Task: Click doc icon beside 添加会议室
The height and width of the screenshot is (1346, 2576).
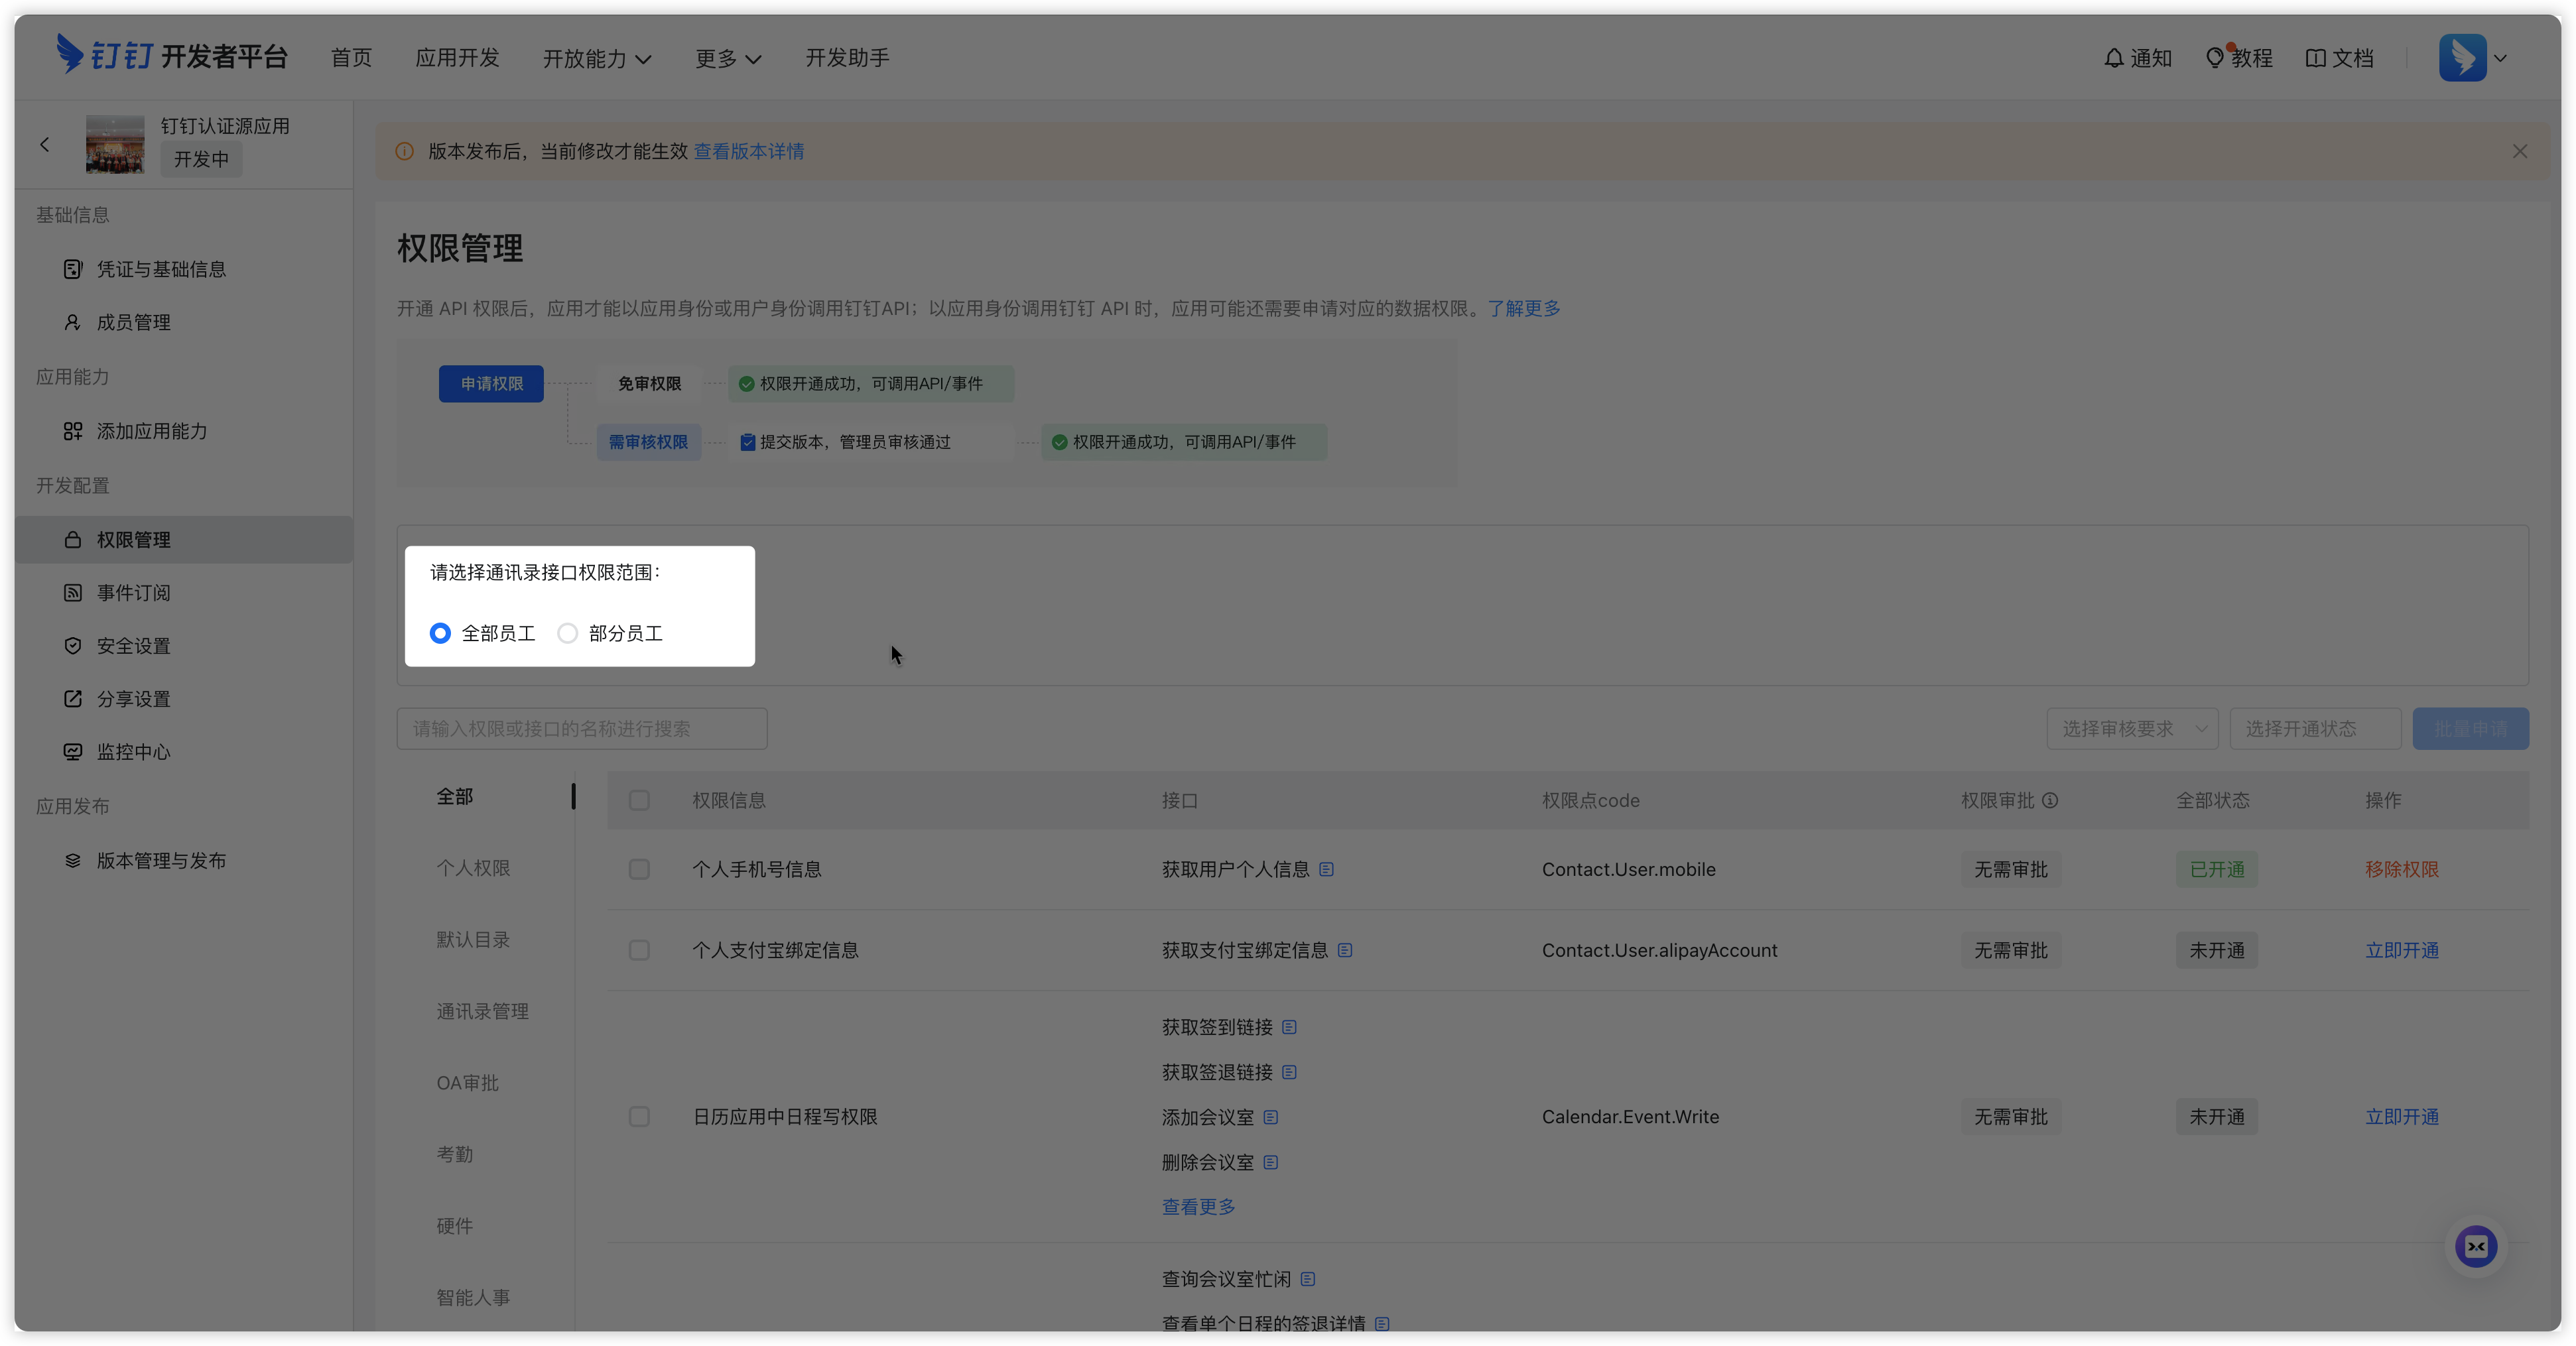Action: point(1270,1117)
